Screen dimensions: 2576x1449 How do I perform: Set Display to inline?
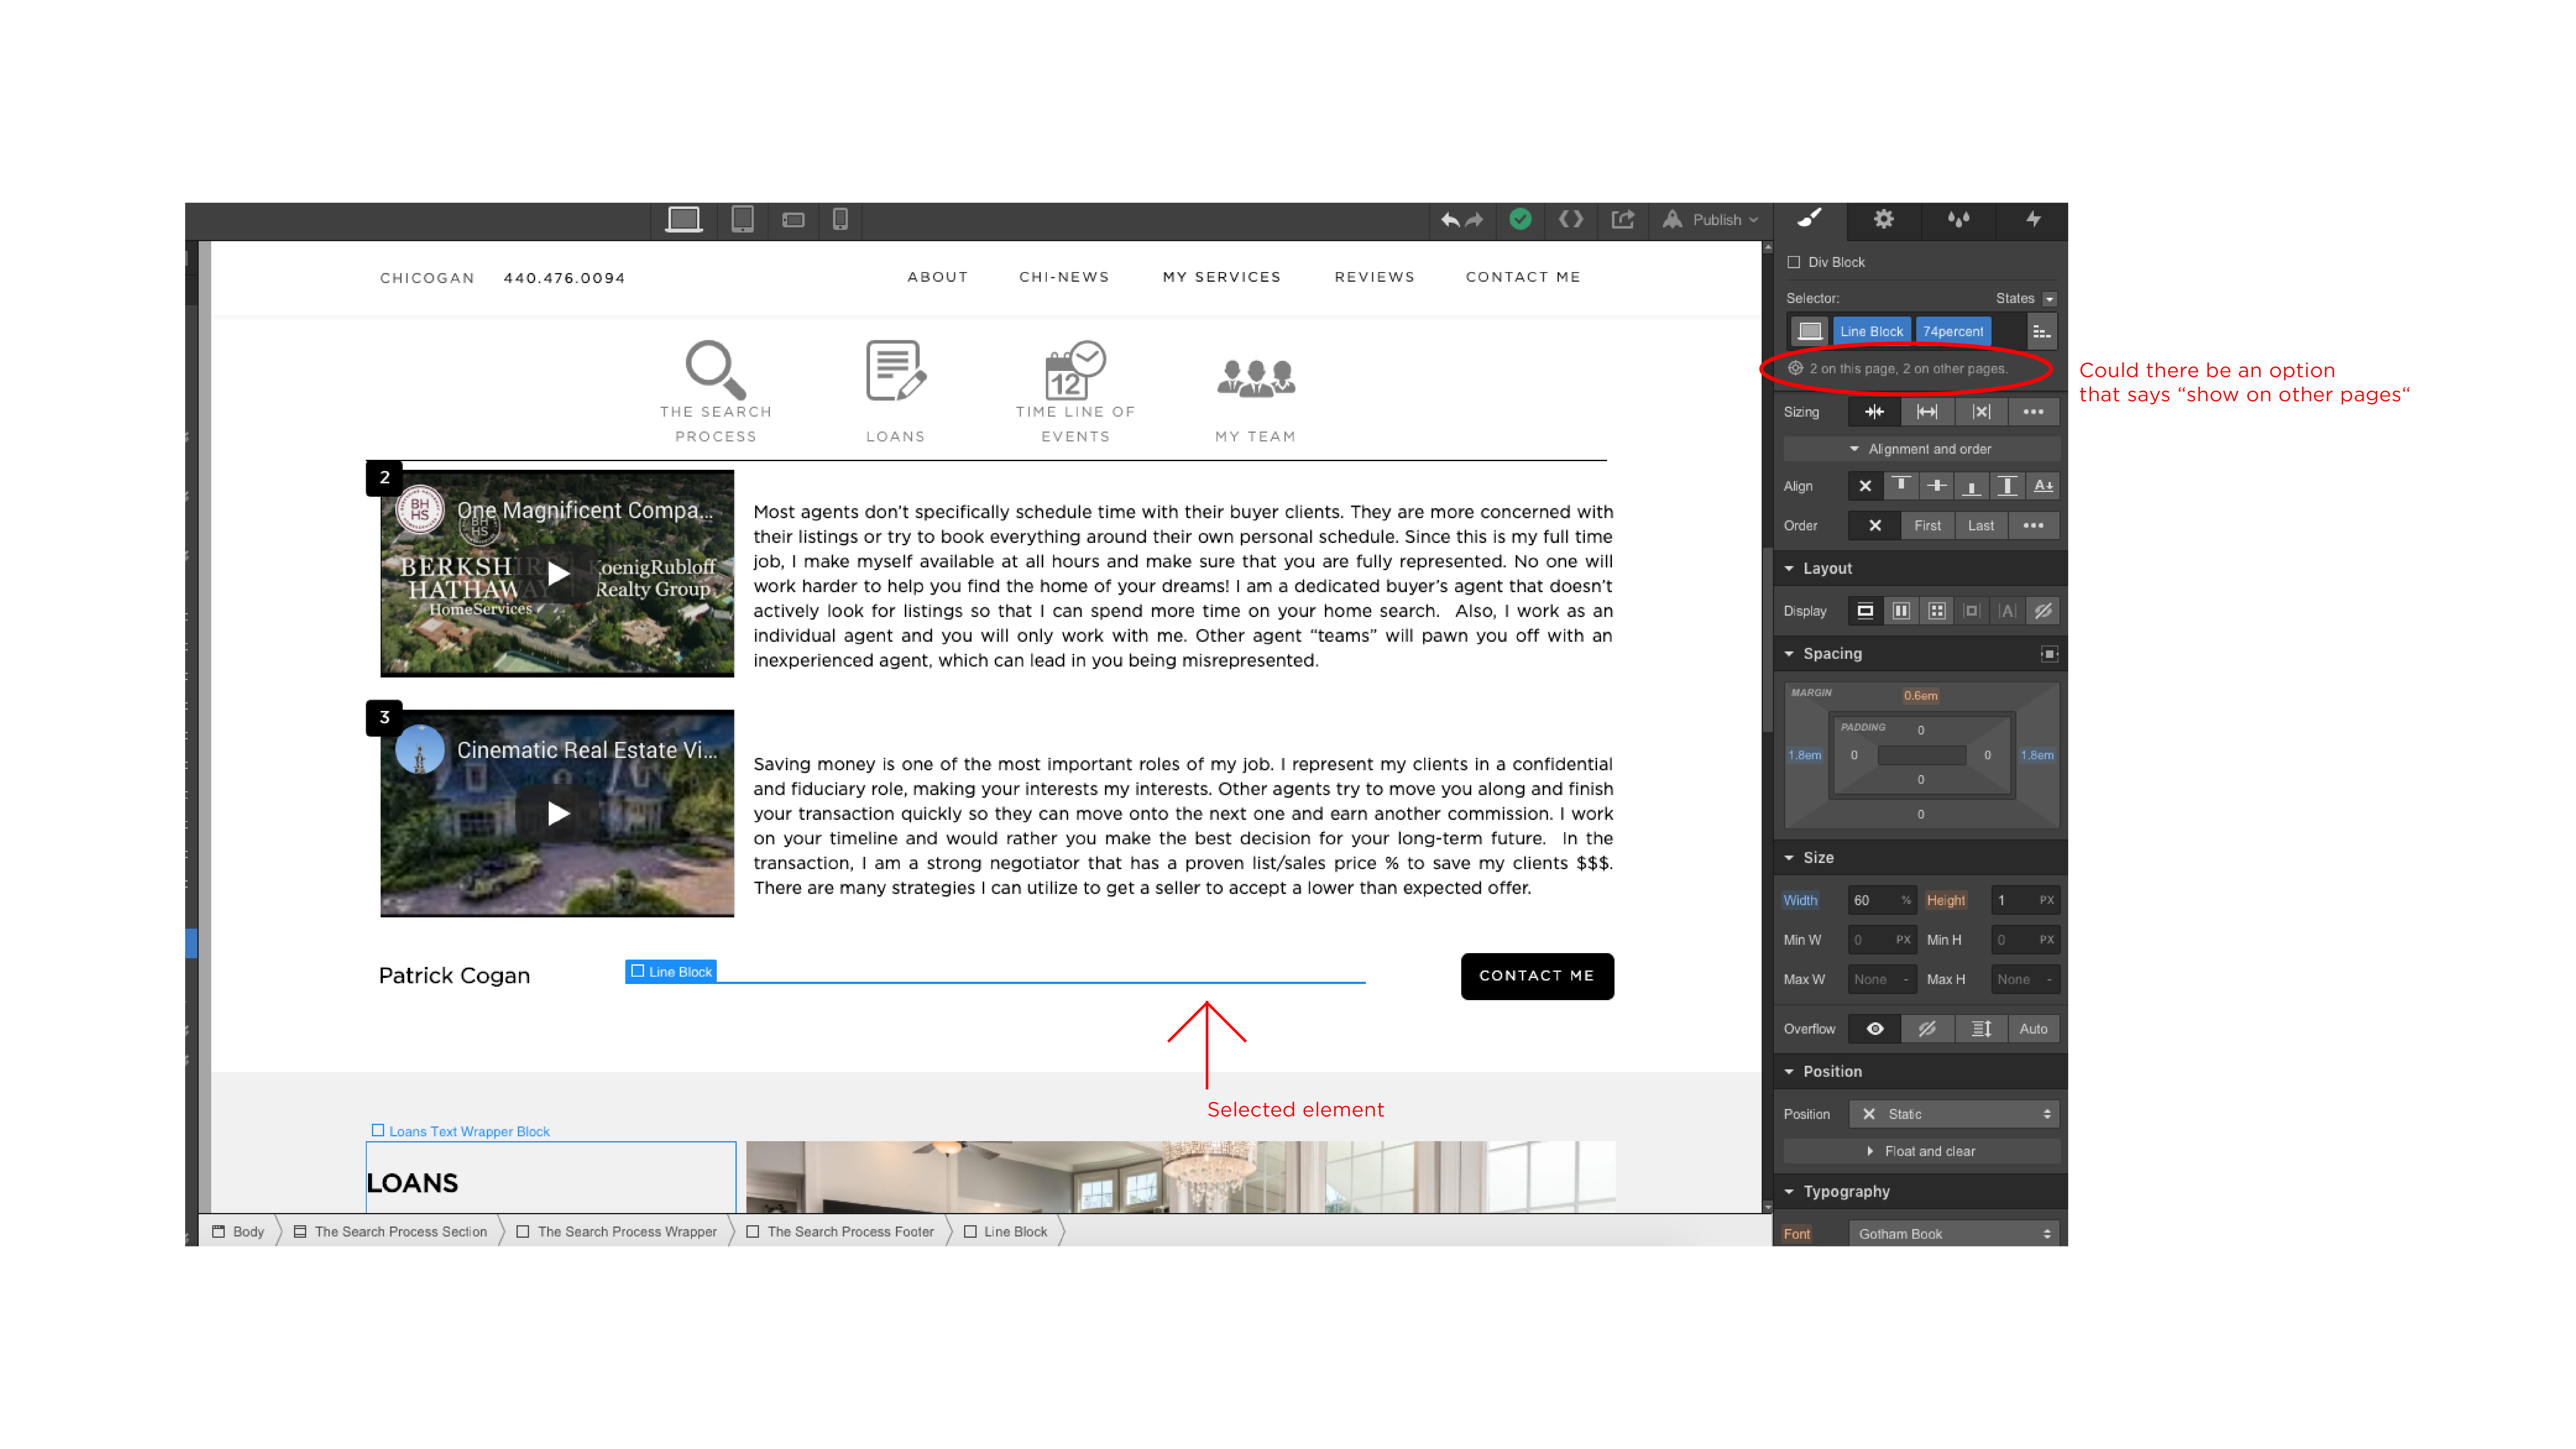click(2007, 611)
